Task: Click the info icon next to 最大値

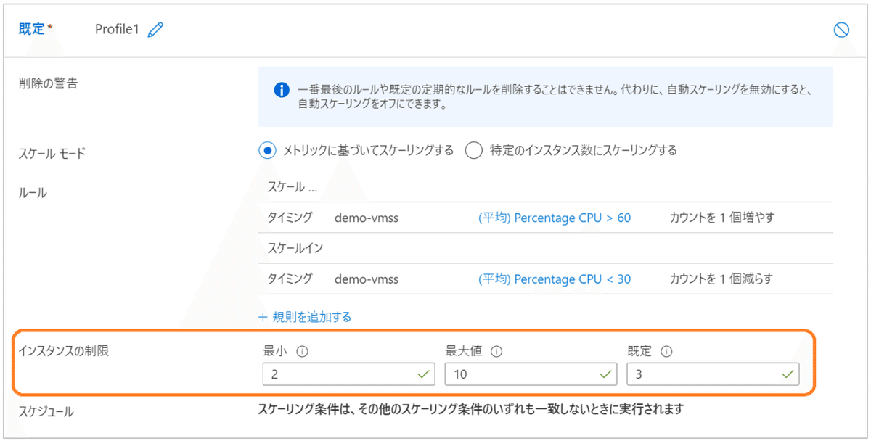Action: [x=497, y=351]
